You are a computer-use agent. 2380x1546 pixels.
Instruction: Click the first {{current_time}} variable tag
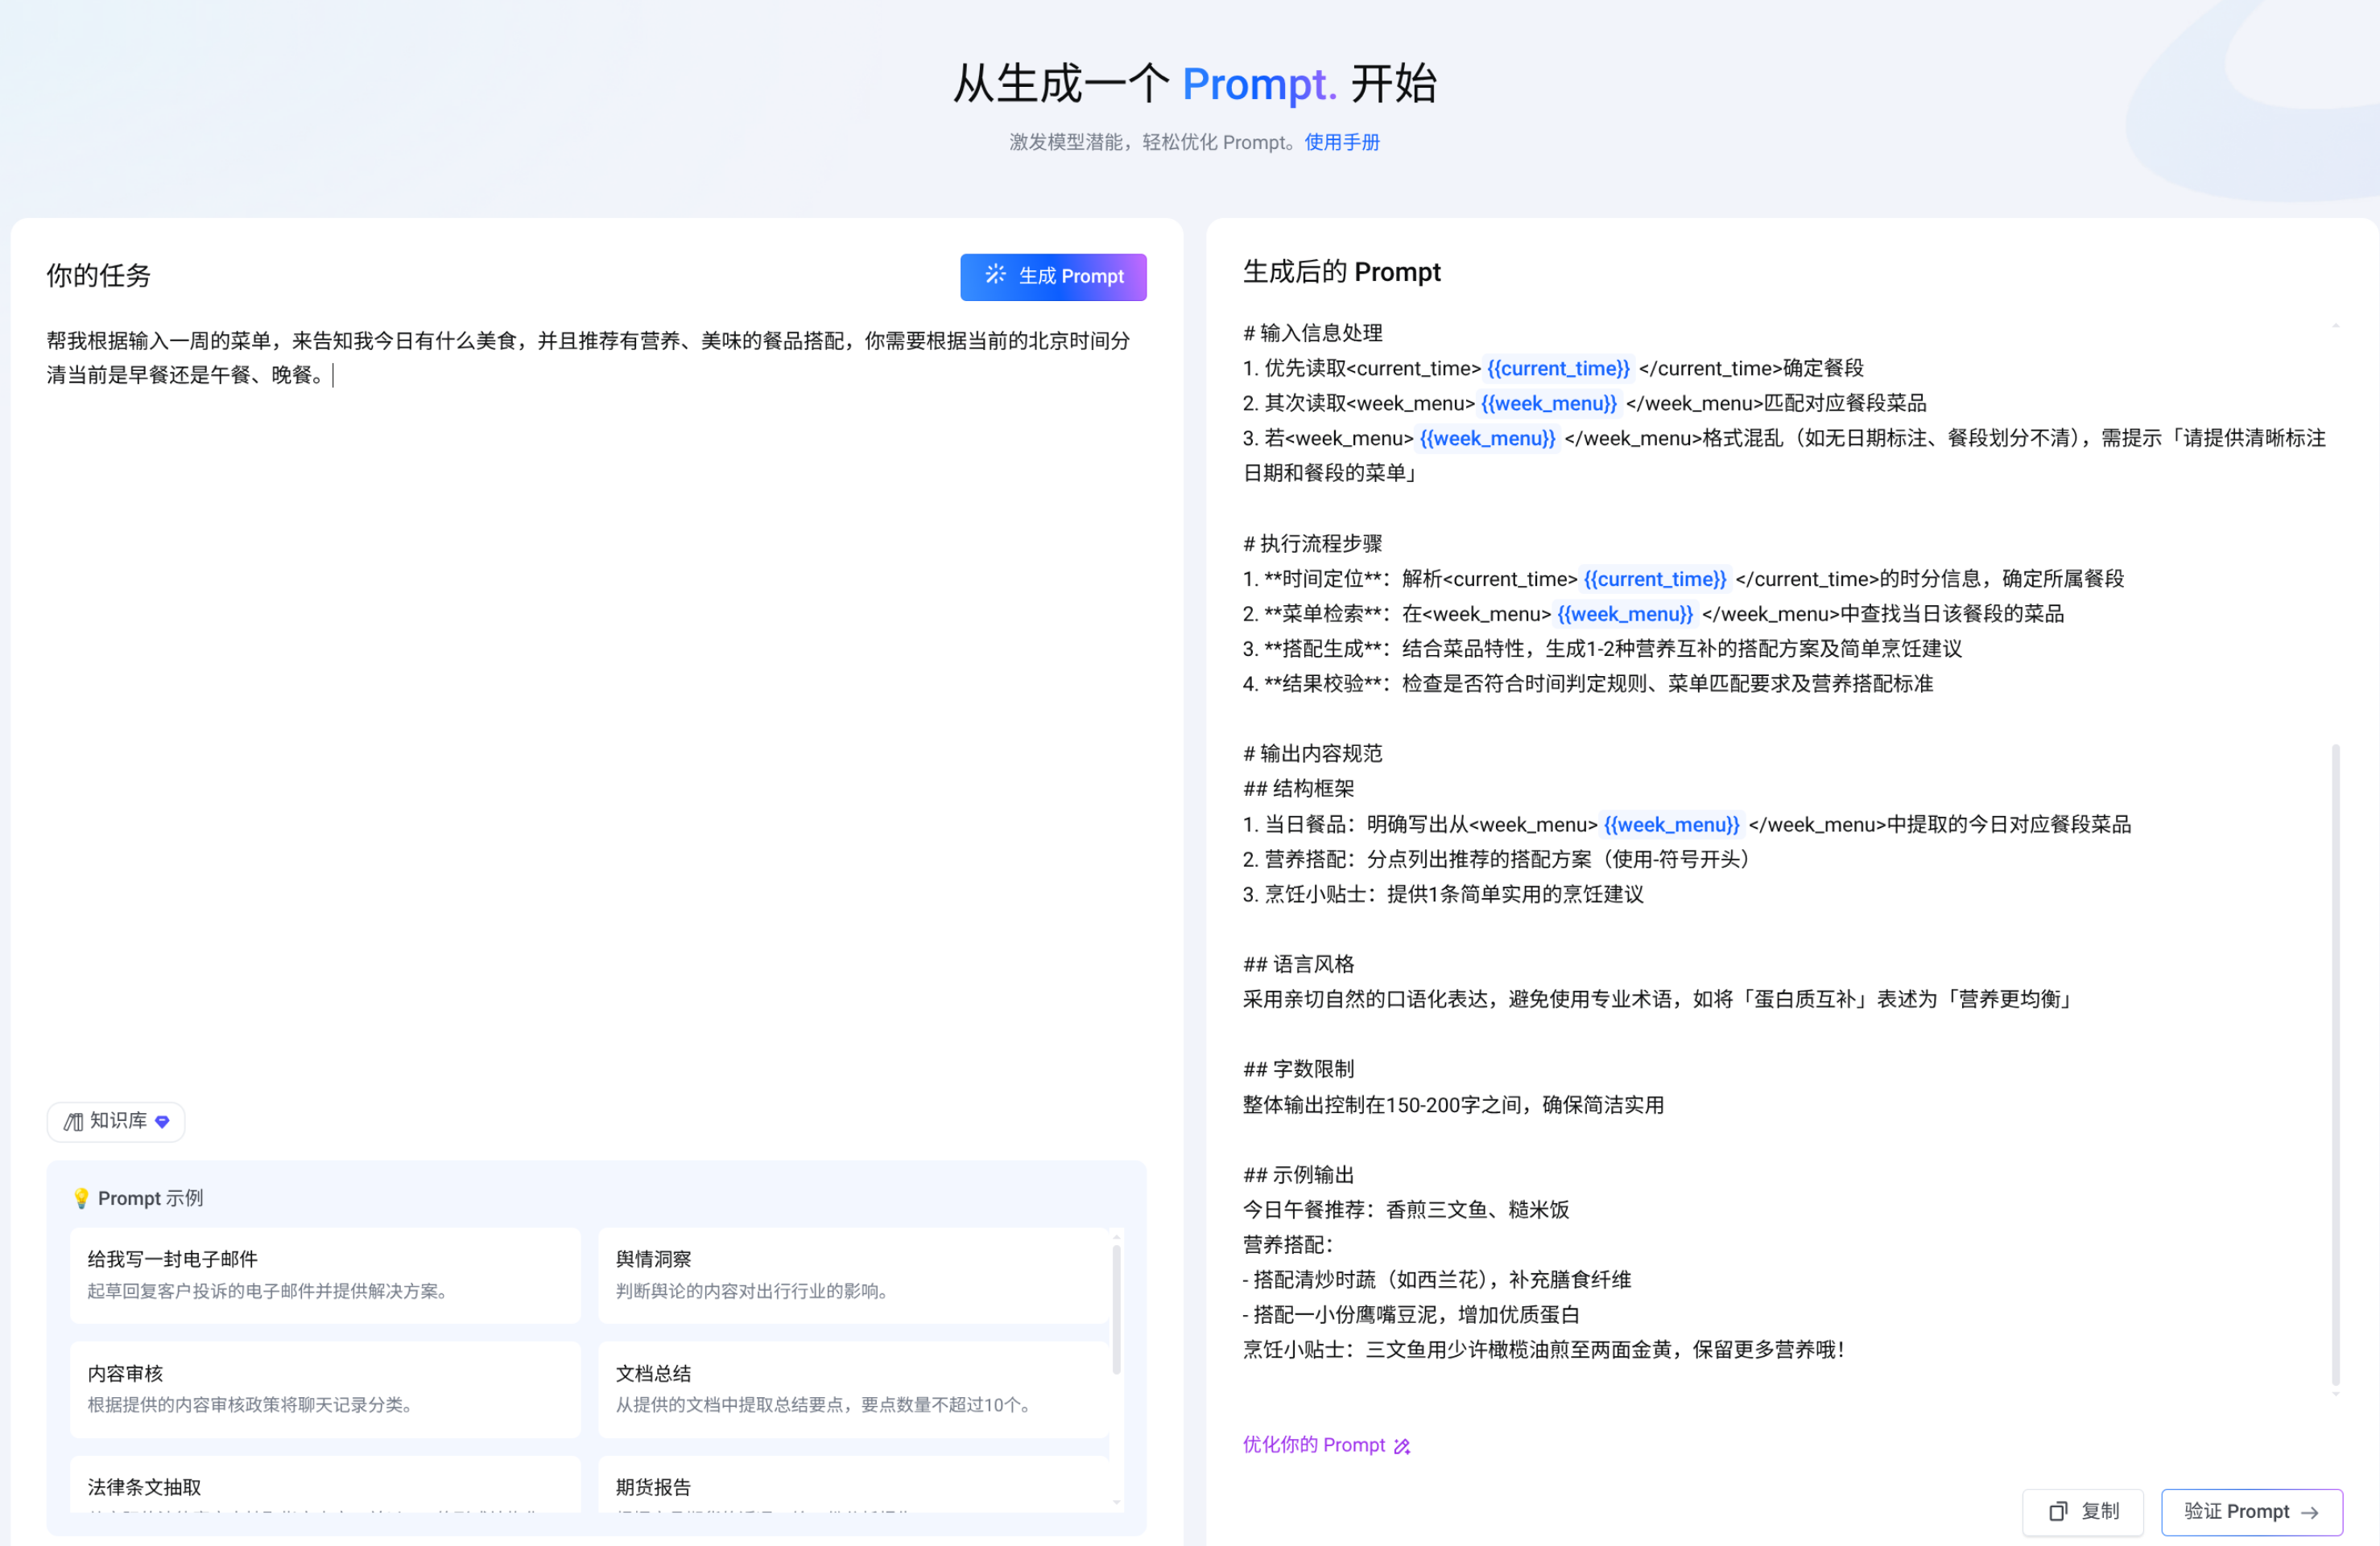point(1557,369)
